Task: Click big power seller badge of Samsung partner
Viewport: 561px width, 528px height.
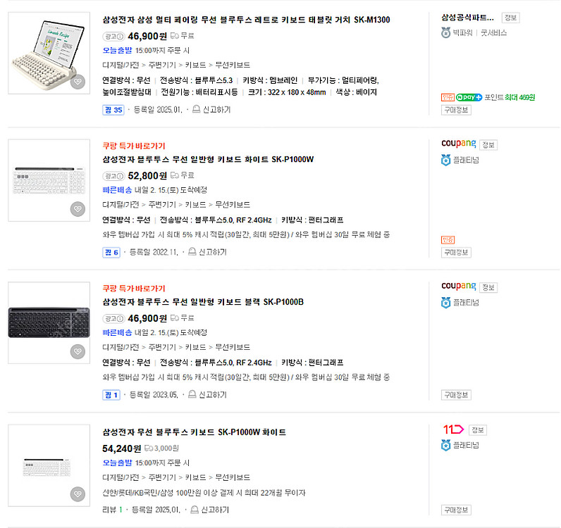Action: 445,33
